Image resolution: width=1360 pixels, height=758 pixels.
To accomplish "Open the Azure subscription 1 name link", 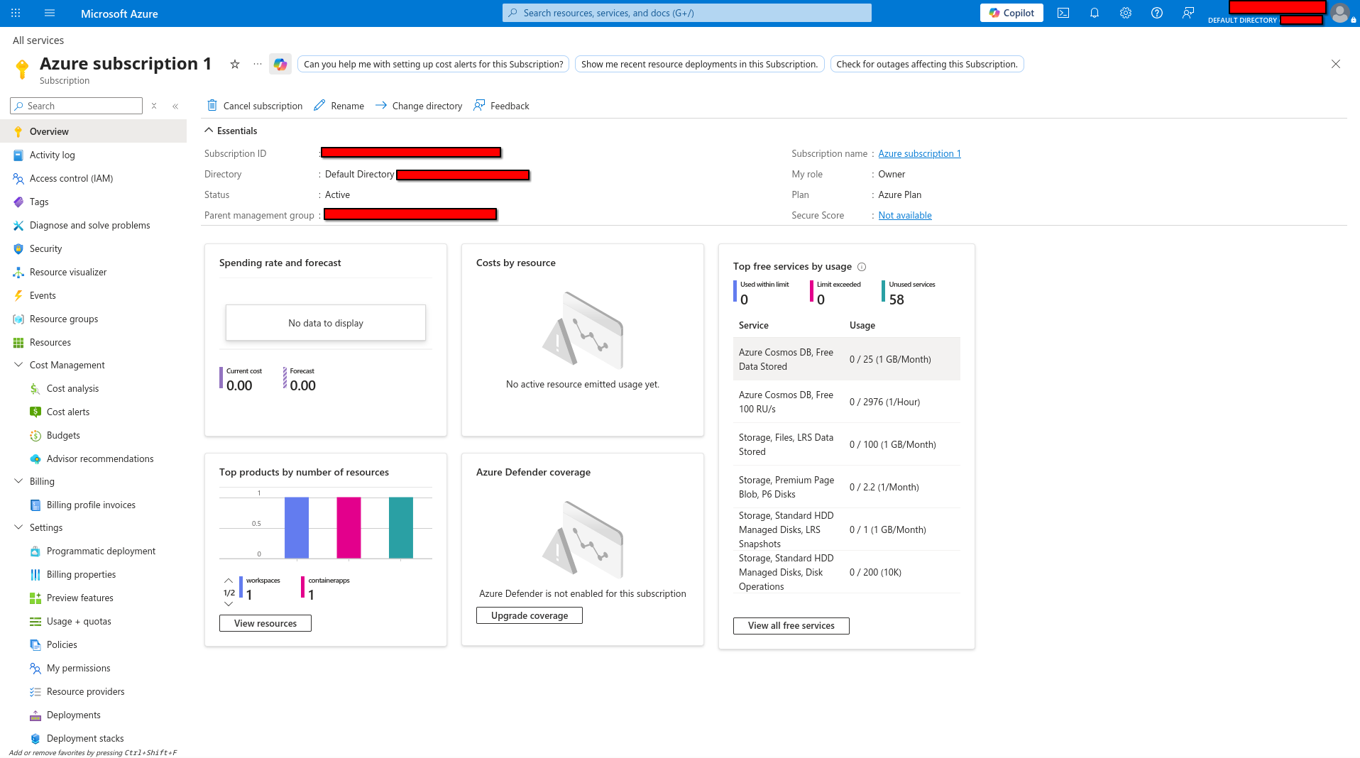I will 919,153.
